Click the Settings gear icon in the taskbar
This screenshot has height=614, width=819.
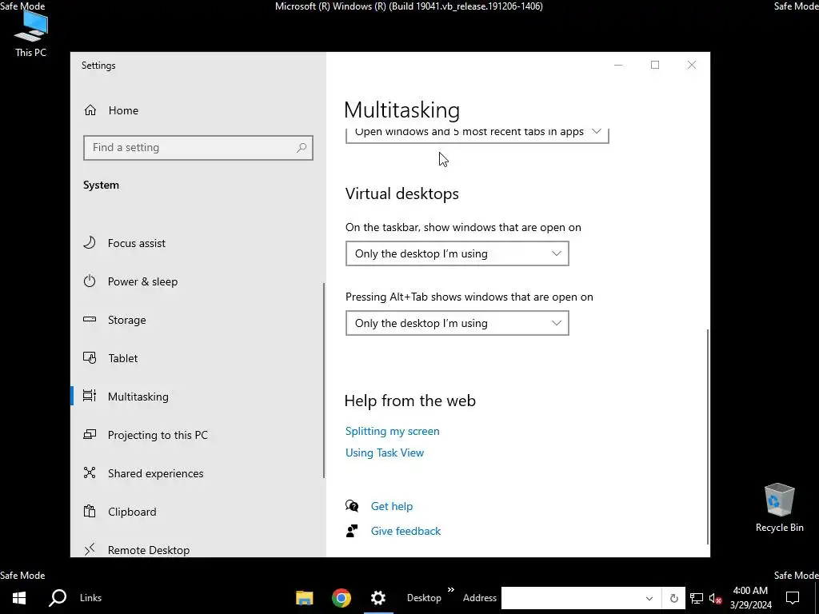[378, 598]
